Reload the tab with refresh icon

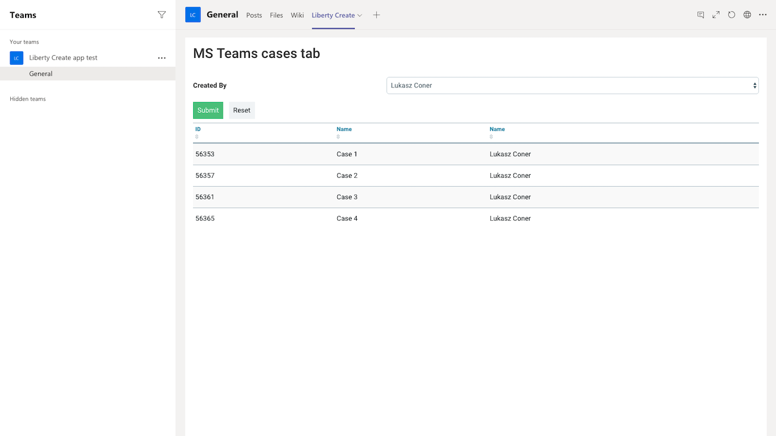[732, 15]
